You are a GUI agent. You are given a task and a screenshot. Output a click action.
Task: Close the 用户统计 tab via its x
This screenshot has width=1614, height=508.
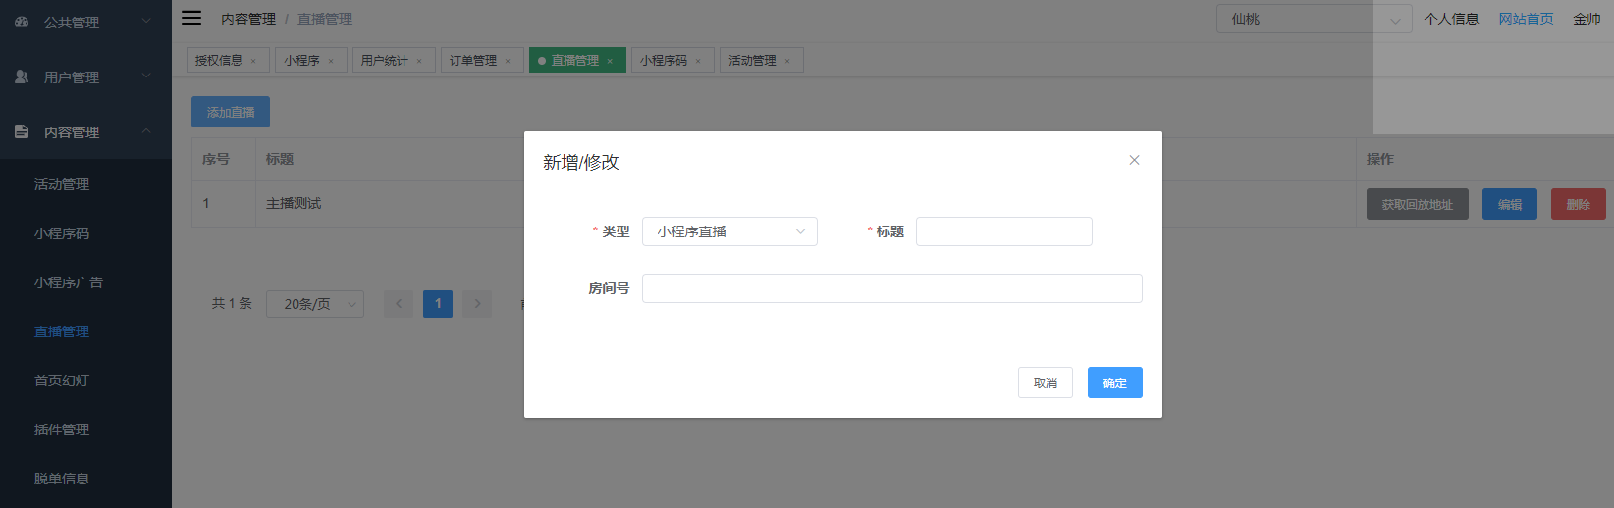[419, 61]
